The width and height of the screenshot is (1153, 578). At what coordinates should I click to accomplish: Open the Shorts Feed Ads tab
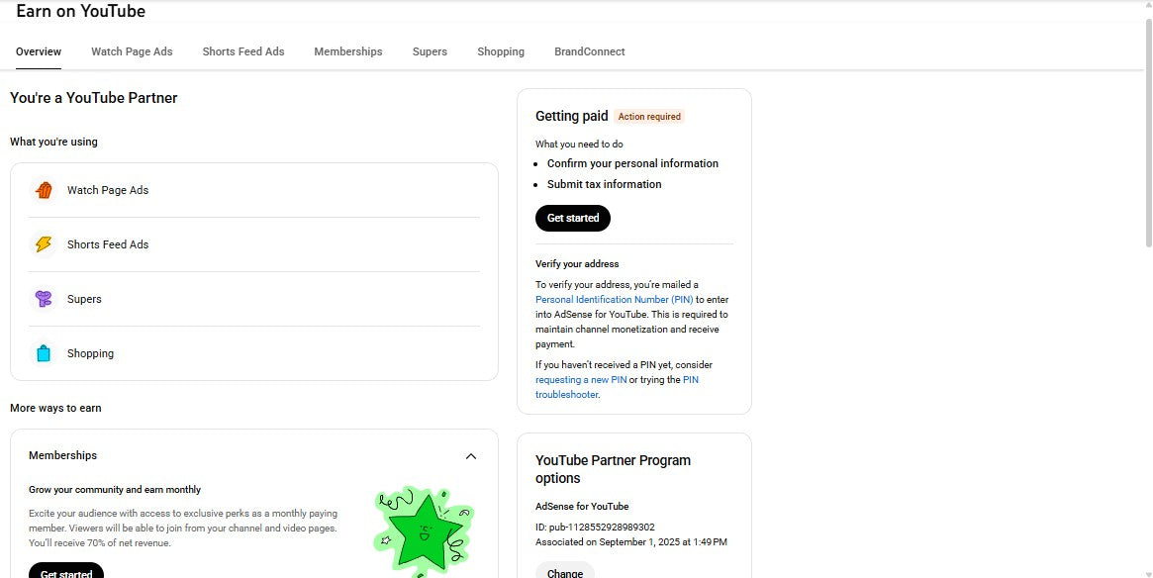coord(242,51)
